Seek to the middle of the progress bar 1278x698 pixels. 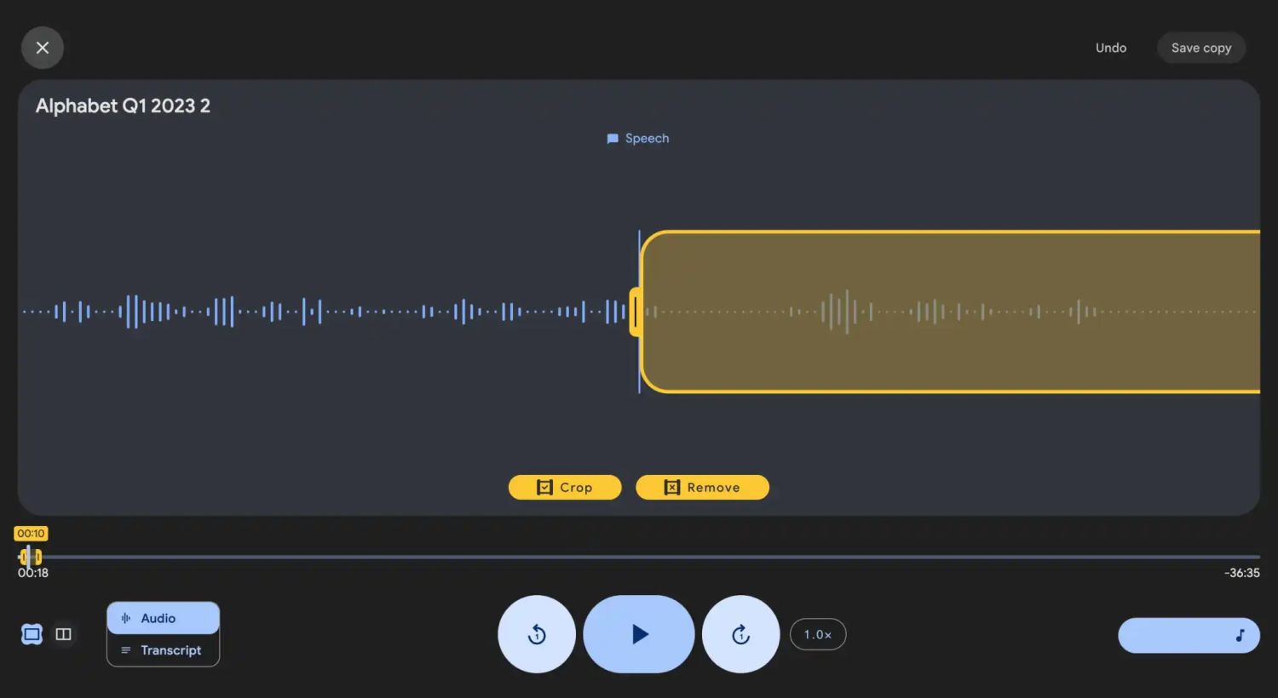click(x=639, y=557)
